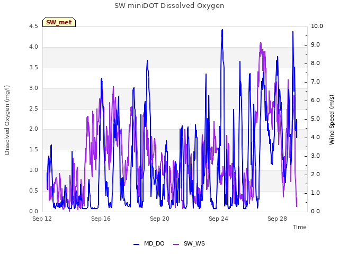Click the Sep 28 x-axis tick label
339x254 pixels.
pyautogui.click(x=277, y=219)
